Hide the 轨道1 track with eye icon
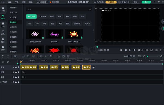Image resolution: width=164 pixels, height=105 pixels. 13,82
